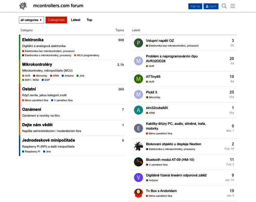
Task: Click reply count 20 on AVR32DD28 topic
Action: click(232, 59)
